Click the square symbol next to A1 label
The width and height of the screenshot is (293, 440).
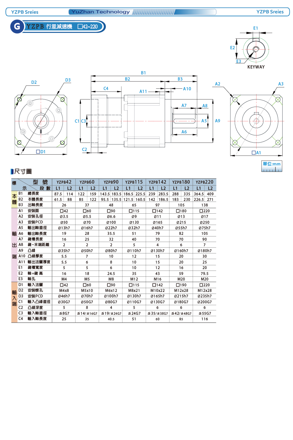tap(254, 153)
